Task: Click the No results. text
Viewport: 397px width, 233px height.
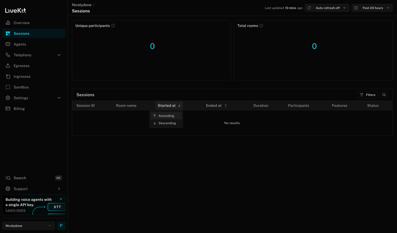Action: [x=232, y=123]
